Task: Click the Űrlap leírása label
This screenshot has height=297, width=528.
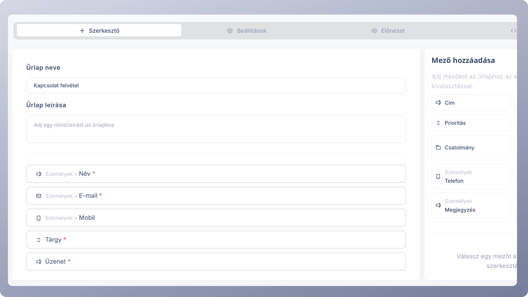Action: [46, 105]
